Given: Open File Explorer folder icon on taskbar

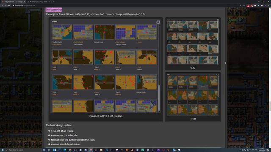Looking at the screenshot, I should (101, 150).
